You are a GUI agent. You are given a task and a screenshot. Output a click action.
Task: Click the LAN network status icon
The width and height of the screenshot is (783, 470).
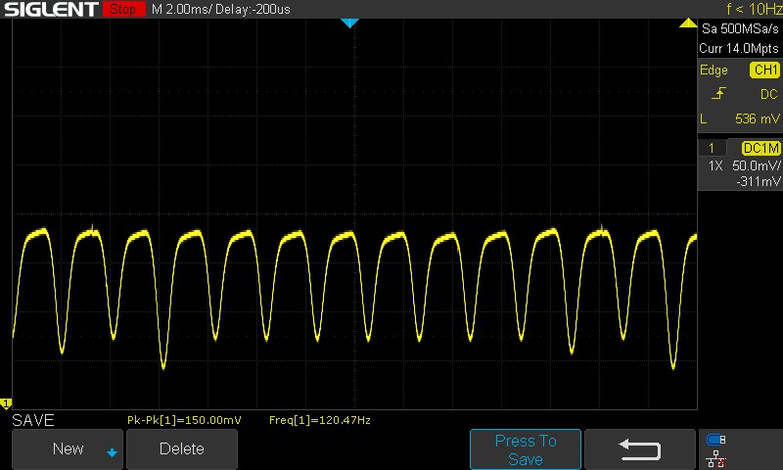click(x=716, y=458)
